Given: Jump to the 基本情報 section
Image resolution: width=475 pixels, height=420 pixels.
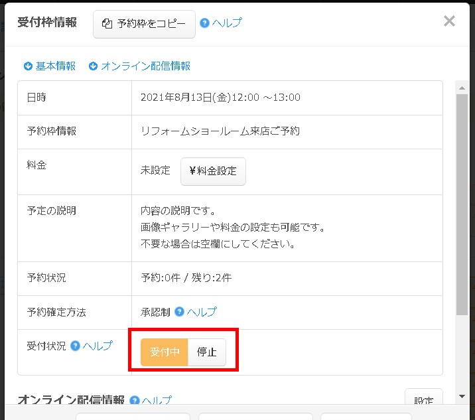Looking at the screenshot, I should click(x=56, y=66).
